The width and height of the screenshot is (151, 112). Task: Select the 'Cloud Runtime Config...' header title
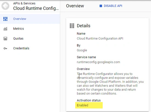coord(36,8)
